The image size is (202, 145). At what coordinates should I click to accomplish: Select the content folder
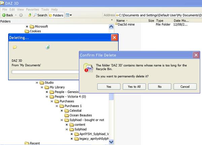pyautogui.click(x=77, y=125)
